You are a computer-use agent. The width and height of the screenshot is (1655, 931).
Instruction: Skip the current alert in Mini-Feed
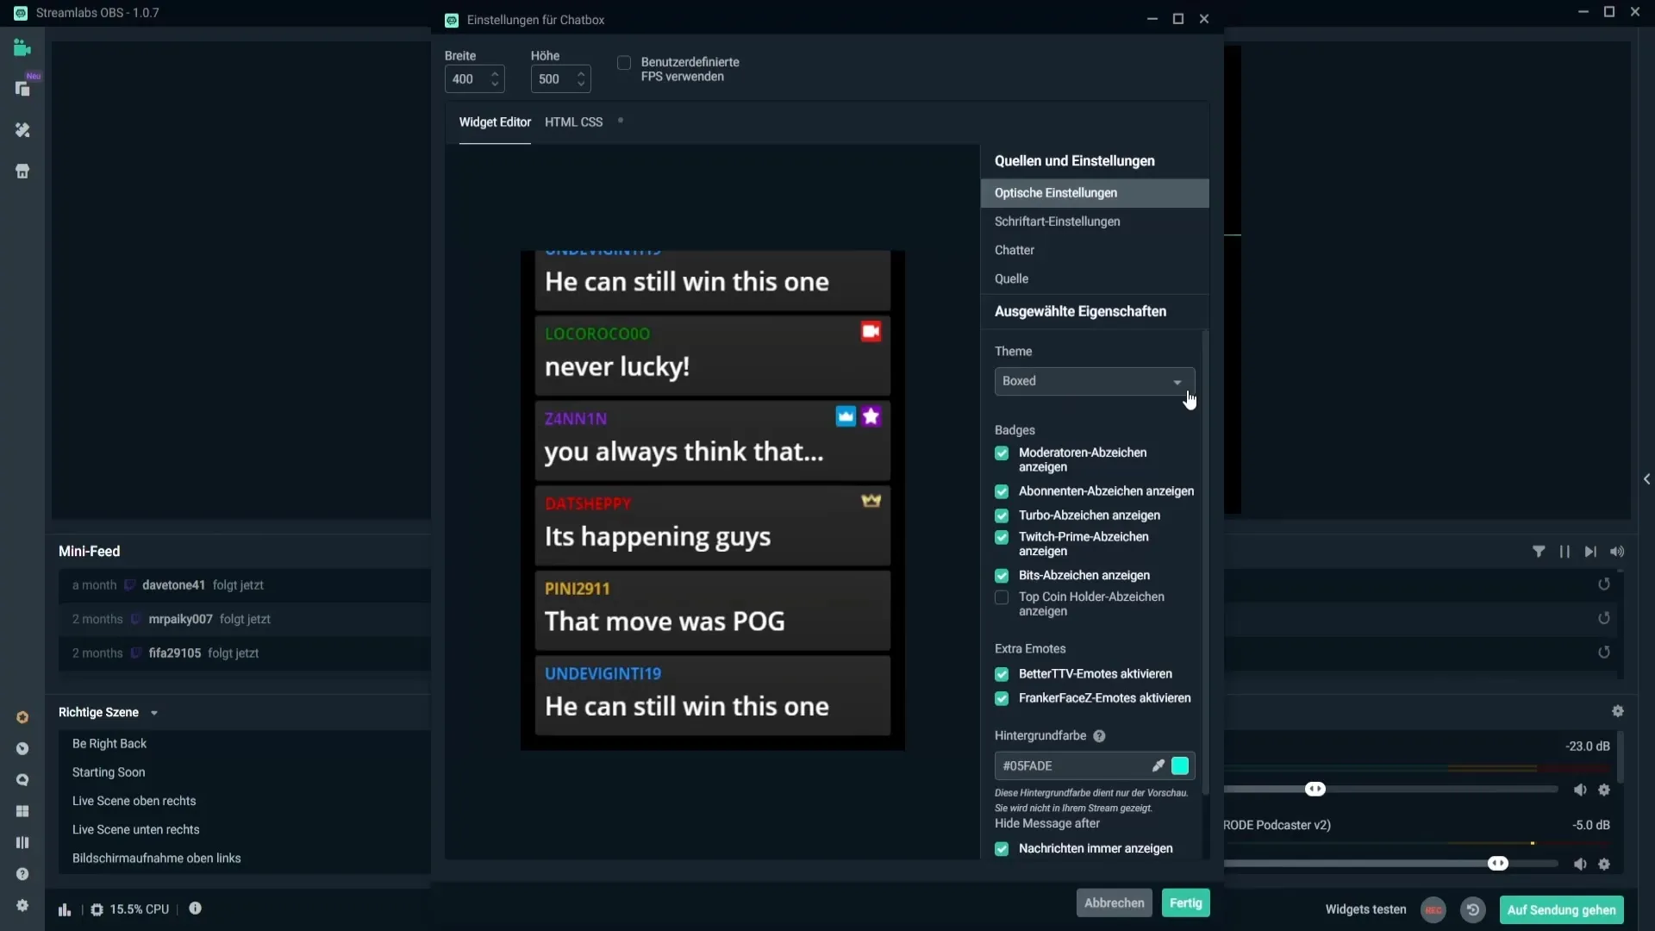(1590, 552)
